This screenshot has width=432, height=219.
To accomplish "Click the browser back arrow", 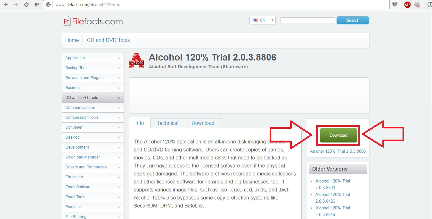I will (6, 5).
